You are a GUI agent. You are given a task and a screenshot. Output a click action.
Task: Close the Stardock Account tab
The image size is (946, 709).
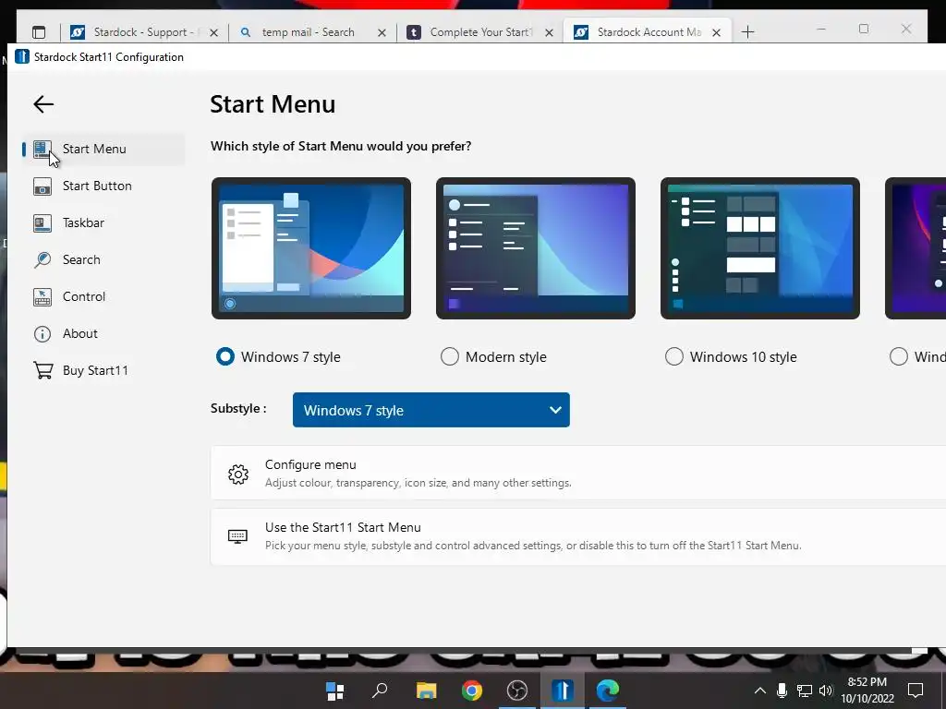coord(716,32)
